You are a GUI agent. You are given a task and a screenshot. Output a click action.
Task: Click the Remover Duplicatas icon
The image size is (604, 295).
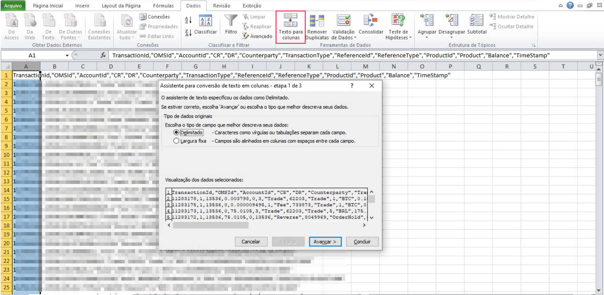[317, 21]
